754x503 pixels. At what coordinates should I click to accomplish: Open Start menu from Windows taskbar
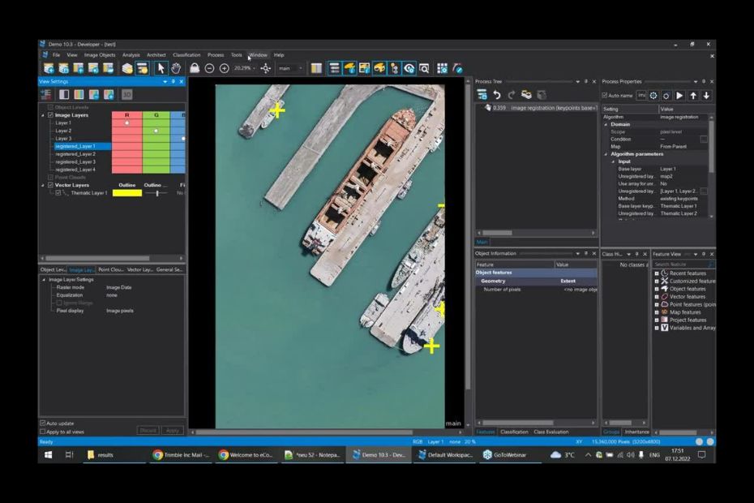pyautogui.click(x=48, y=454)
